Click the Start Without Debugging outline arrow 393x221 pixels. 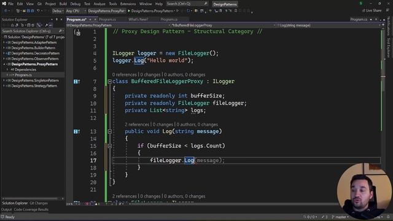(177, 11)
